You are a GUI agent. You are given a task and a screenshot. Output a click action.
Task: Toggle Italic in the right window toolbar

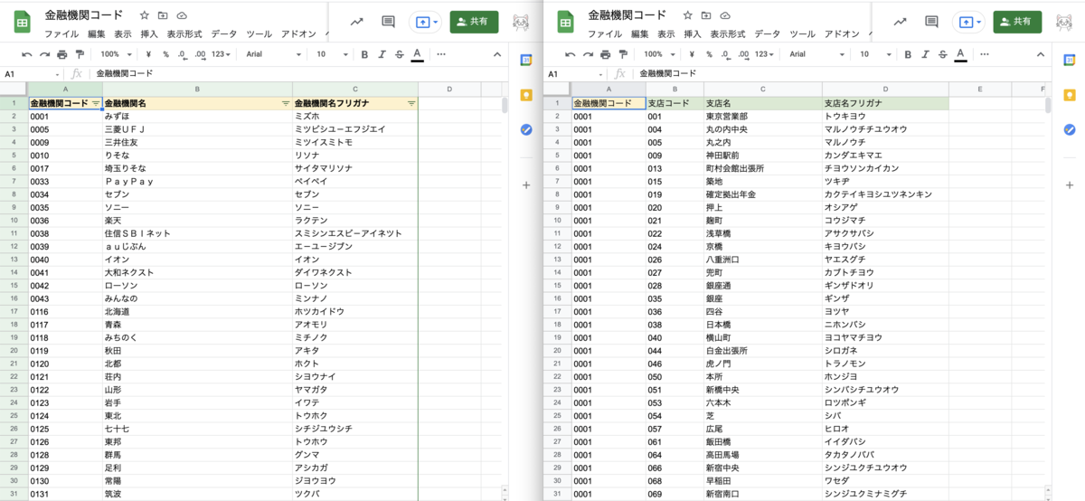point(926,54)
